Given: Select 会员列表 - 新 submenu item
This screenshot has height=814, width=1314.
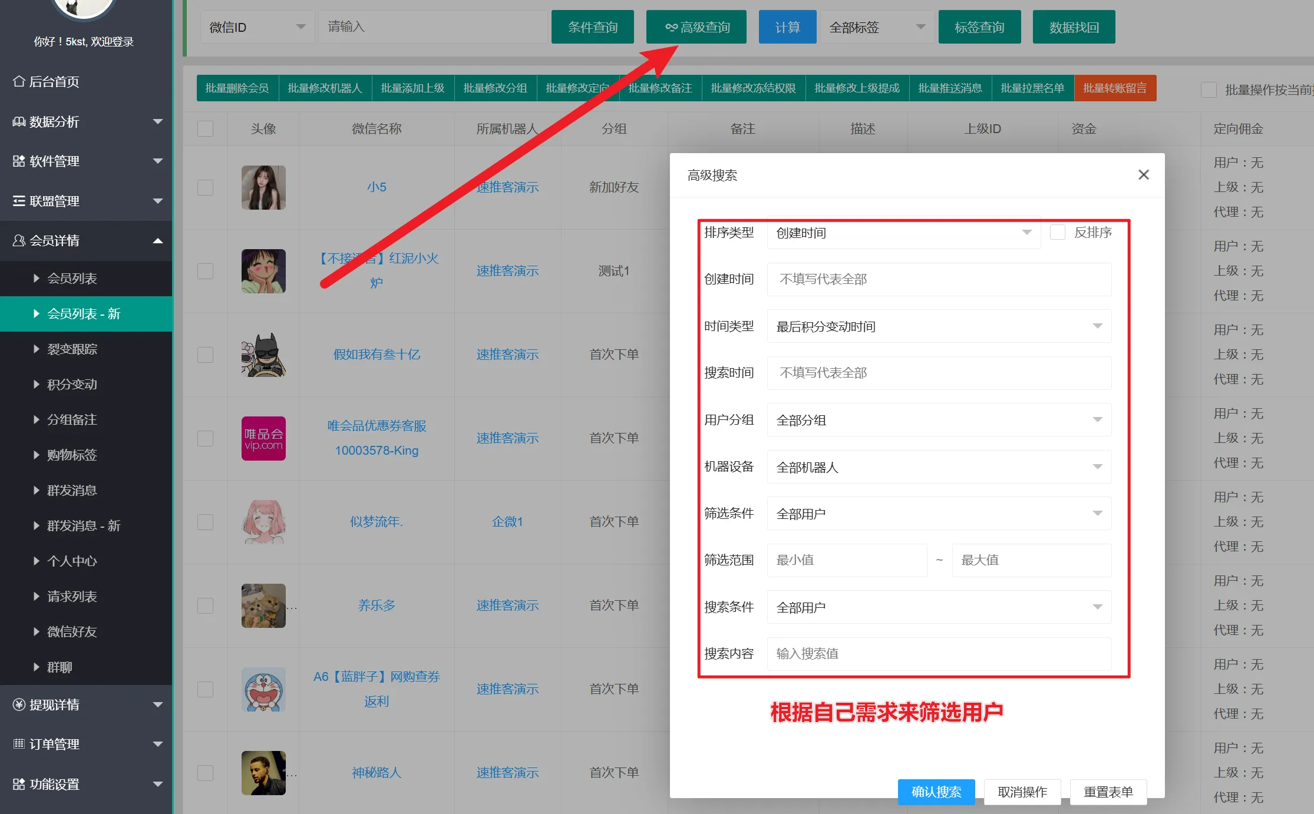Looking at the screenshot, I should click(86, 314).
